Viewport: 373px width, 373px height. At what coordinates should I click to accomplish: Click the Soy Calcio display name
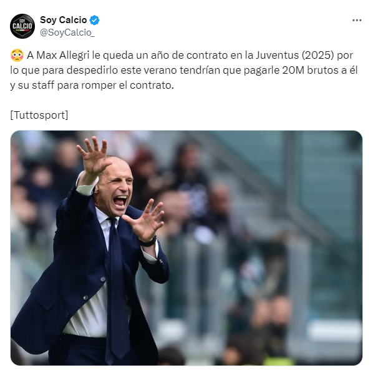pos(63,20)
